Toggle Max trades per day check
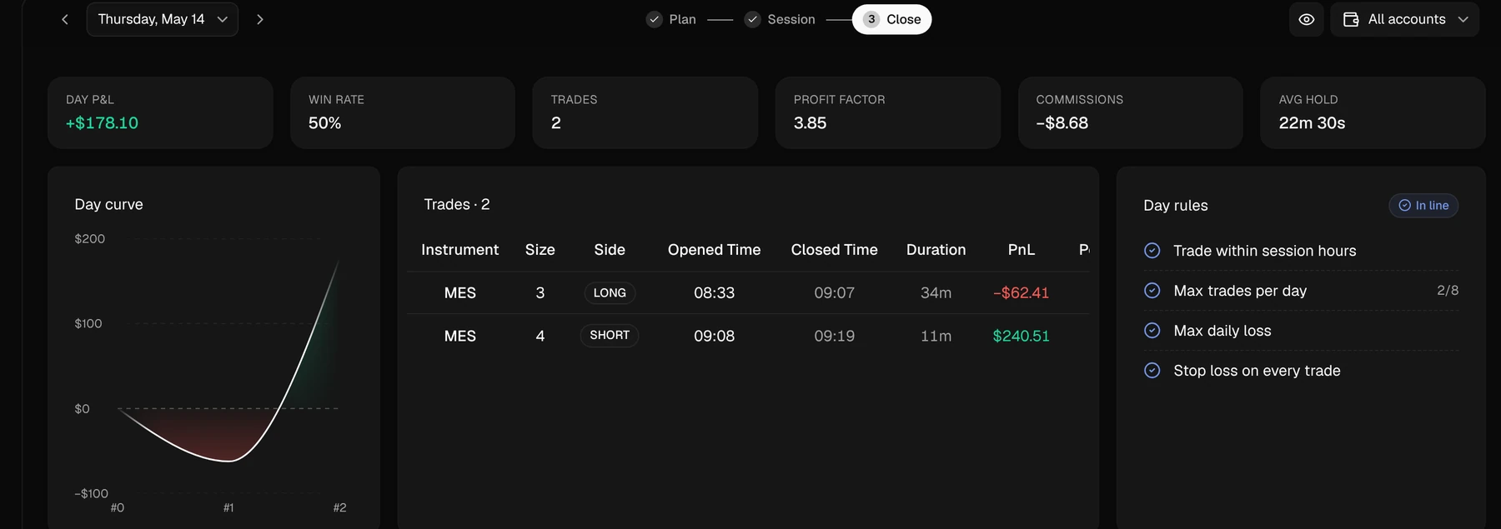The width and height of the screenshot is (1501, 529). (1152, 291)
